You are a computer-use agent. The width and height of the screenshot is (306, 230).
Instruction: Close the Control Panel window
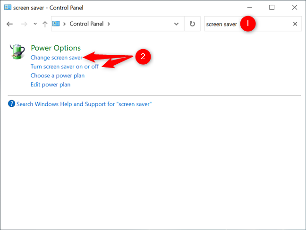click(x=295, y=8)
